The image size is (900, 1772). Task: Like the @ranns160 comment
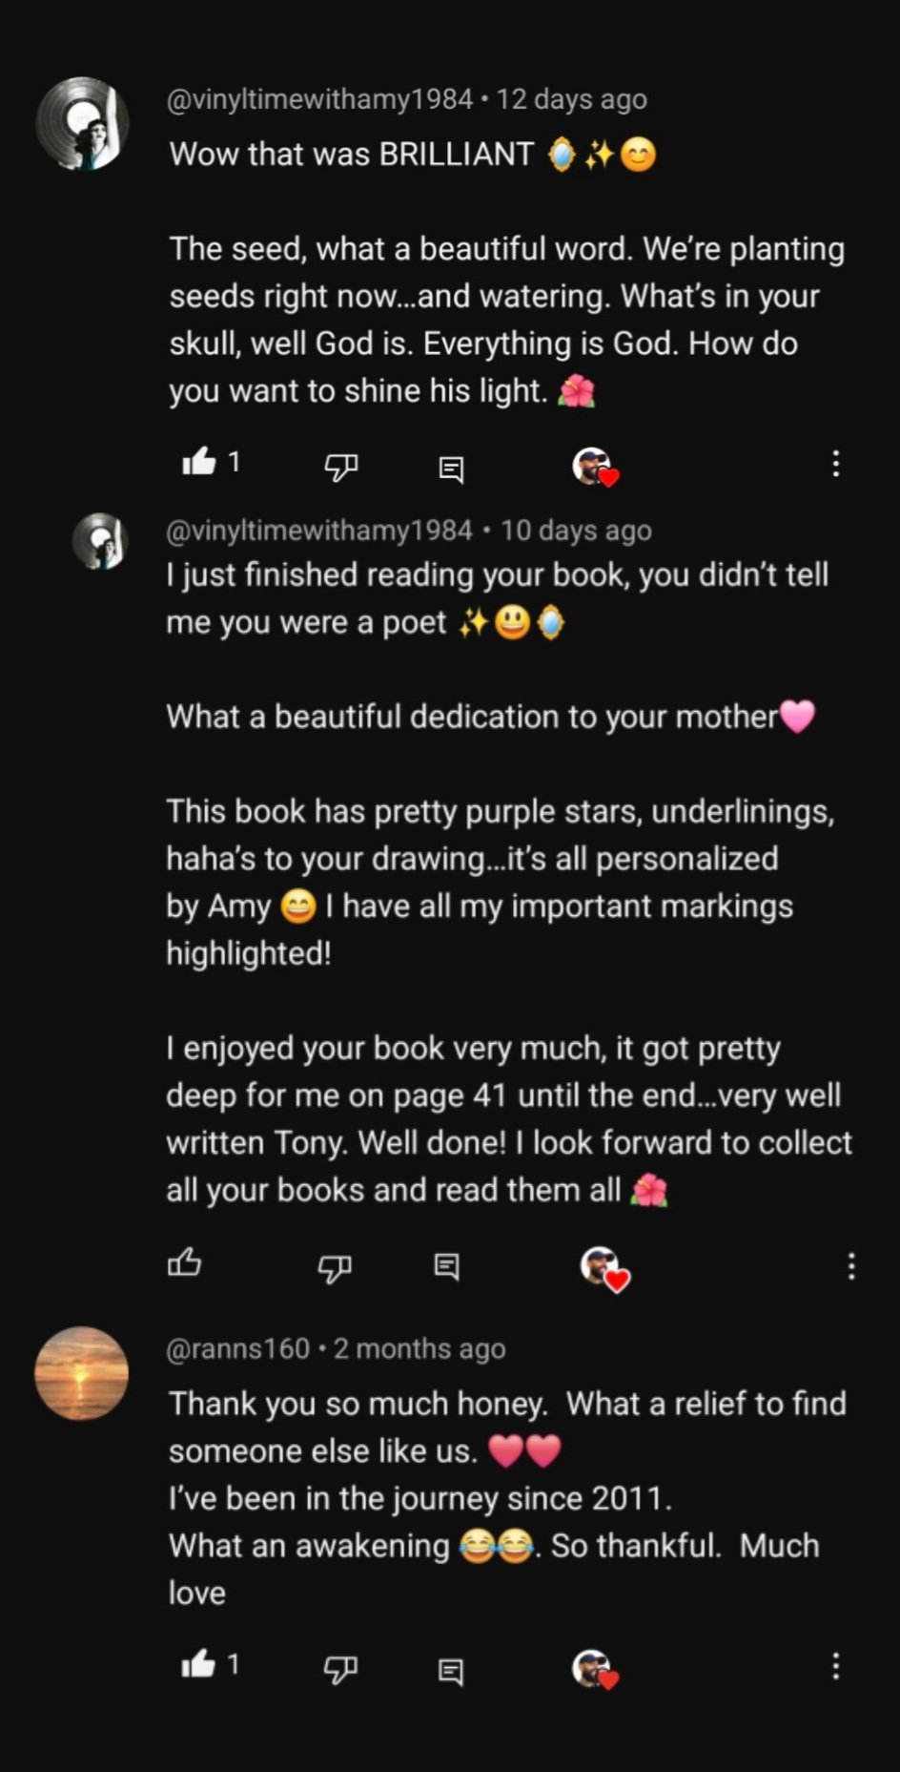199,1665
